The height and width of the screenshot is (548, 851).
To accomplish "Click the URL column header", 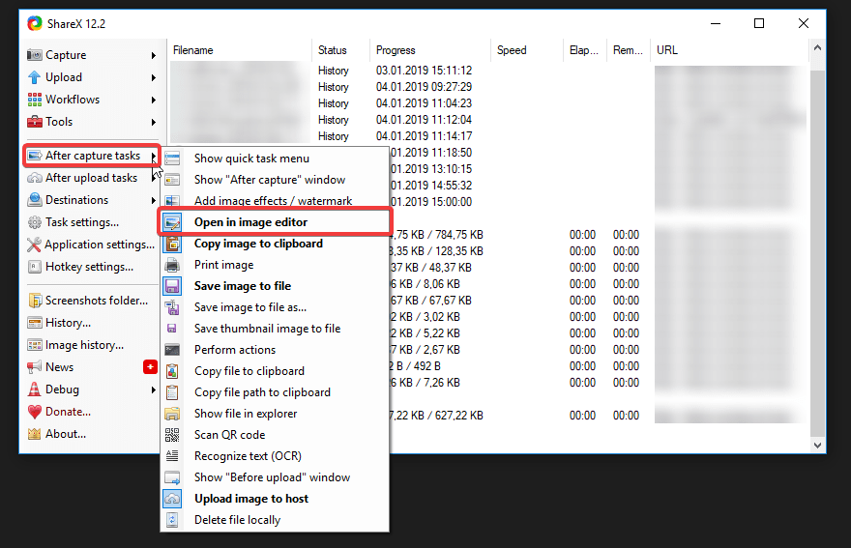I will click(x=729, y=50).
